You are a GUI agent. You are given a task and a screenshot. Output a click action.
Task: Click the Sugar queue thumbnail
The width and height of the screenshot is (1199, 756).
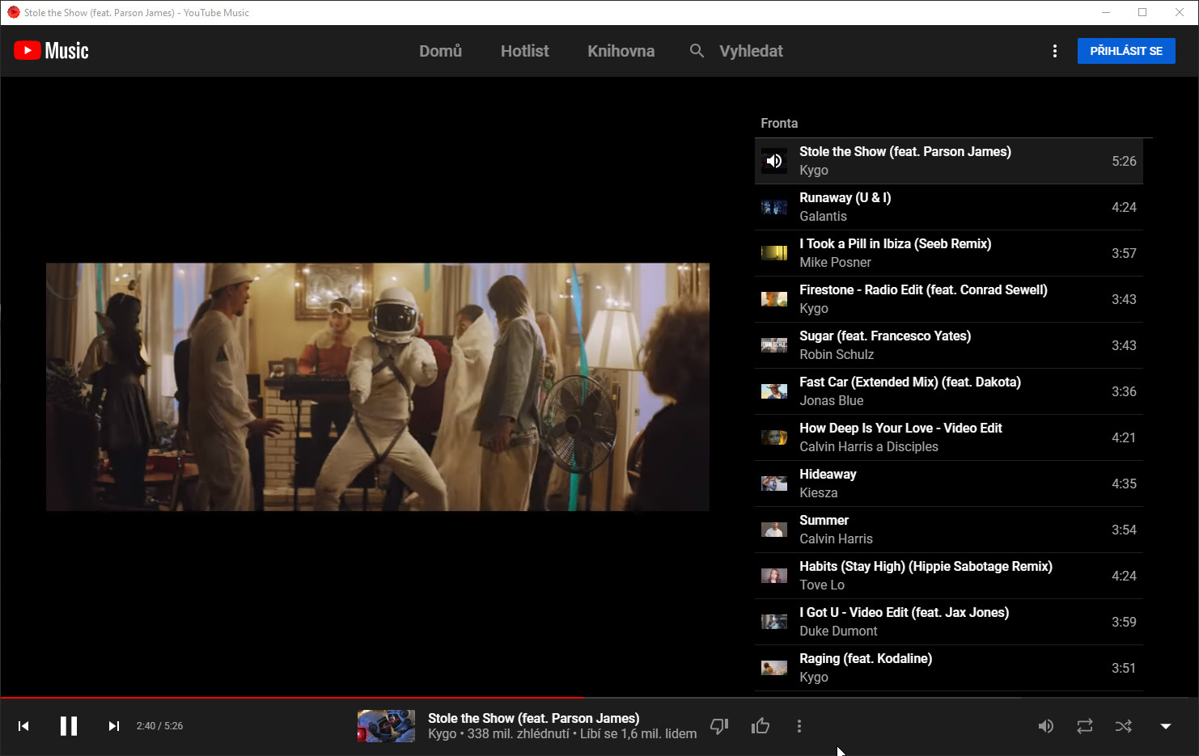(774, 345)
